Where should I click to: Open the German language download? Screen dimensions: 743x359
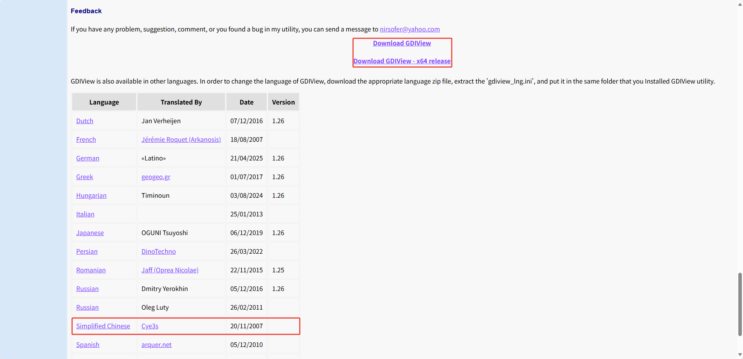(x=88, y=158)
